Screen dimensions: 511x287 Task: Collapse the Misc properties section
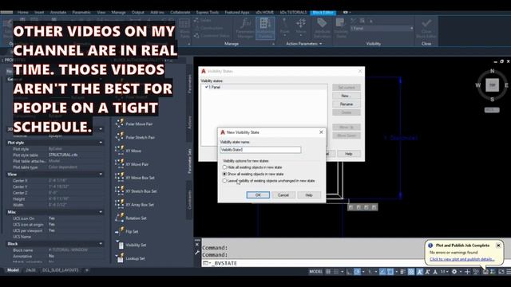pos(101,212)
